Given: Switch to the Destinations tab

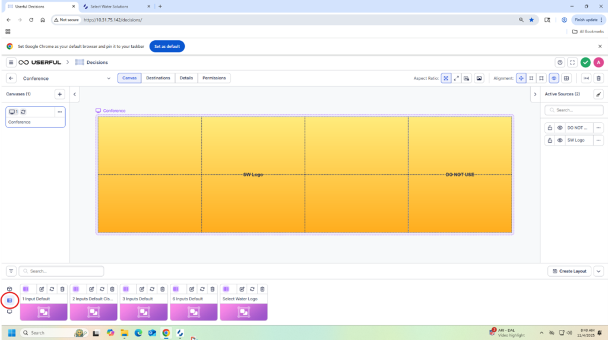Looking at the screenshot, I should [x=158, y=78].
